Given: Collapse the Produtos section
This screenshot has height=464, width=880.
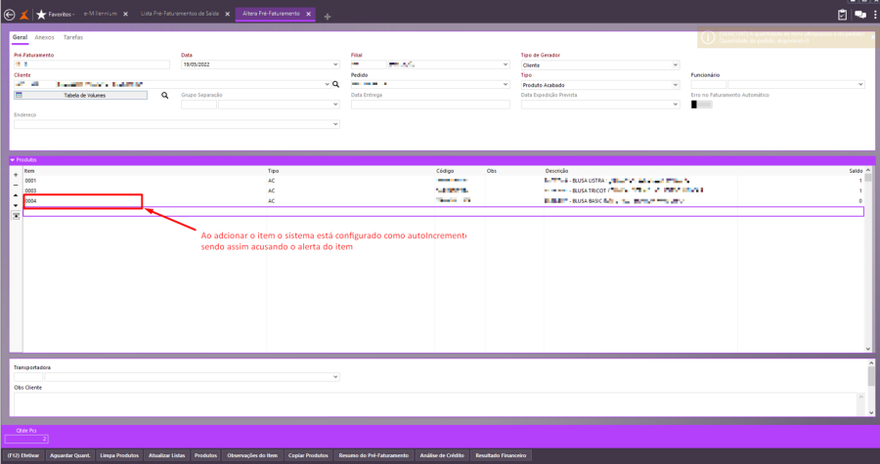Looking at the screenshot, I should (x=13, y=160).
